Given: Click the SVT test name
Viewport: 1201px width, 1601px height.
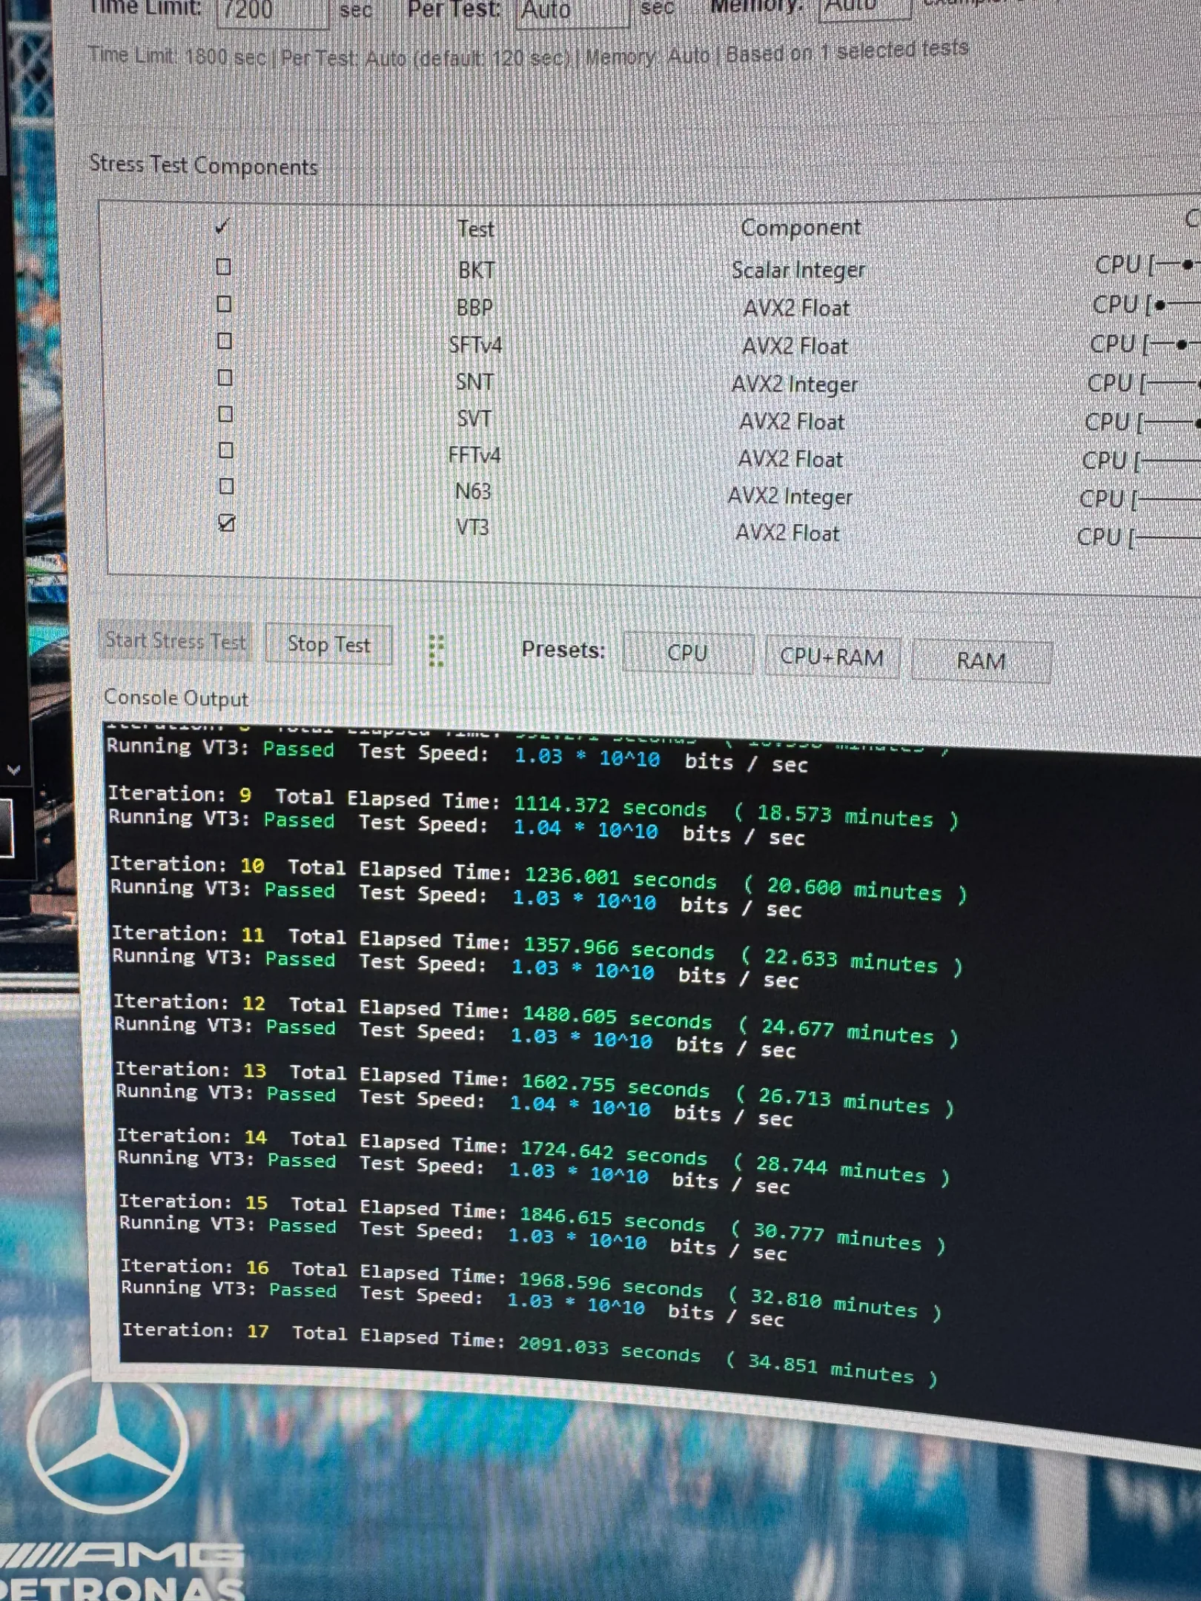Looking at the screenshot, I should click(x=474, y=419).
